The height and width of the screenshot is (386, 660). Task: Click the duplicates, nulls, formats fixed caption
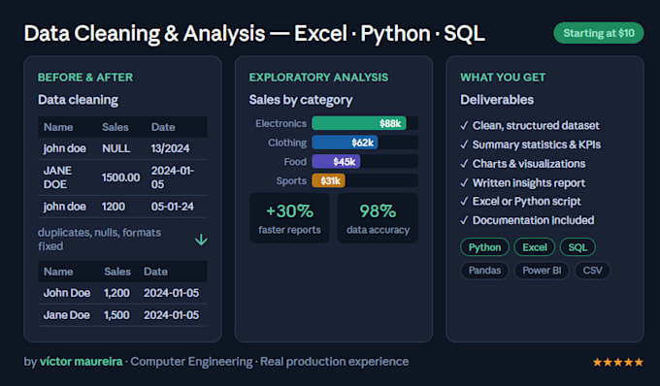[99, 240]
